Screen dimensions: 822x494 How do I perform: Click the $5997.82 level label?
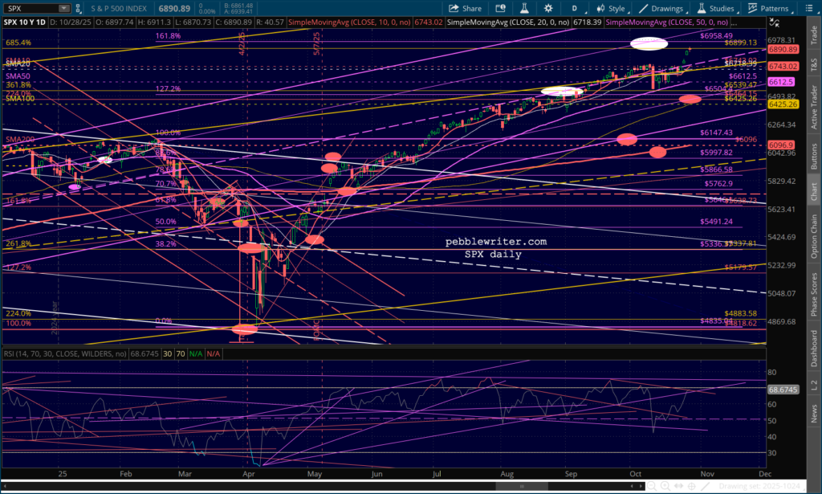(x=716, y=152)
